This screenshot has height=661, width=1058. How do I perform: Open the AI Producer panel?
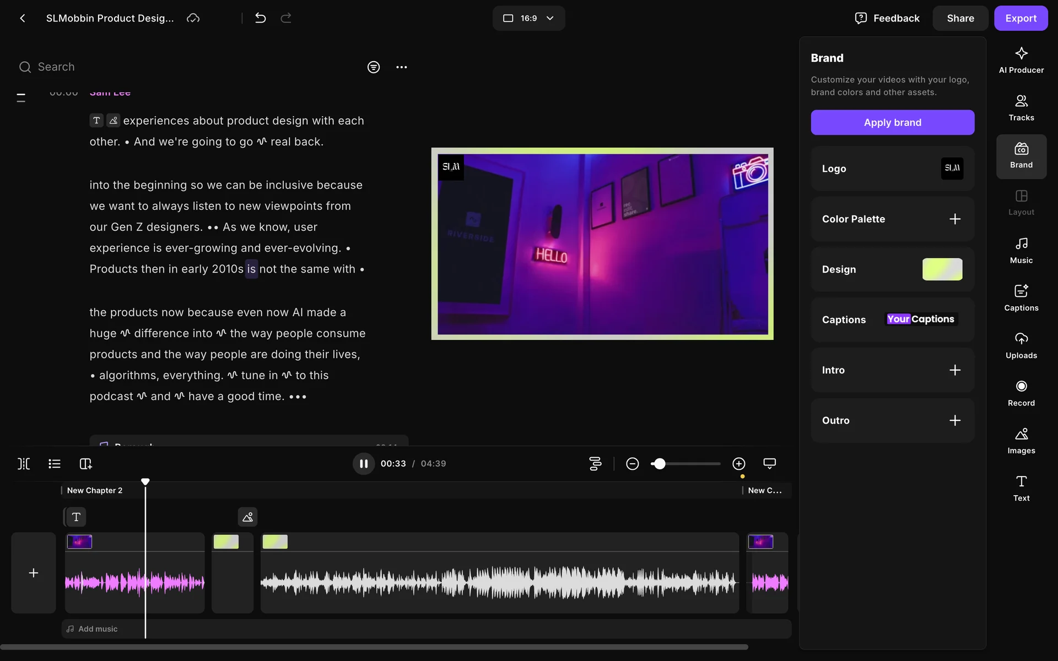pos(1021,59)
